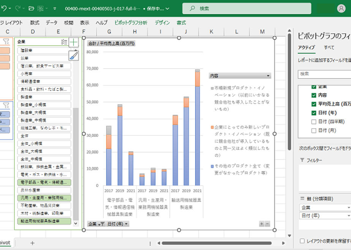Switch to the ピボットグラフ分析 tab

click(131, 23)
